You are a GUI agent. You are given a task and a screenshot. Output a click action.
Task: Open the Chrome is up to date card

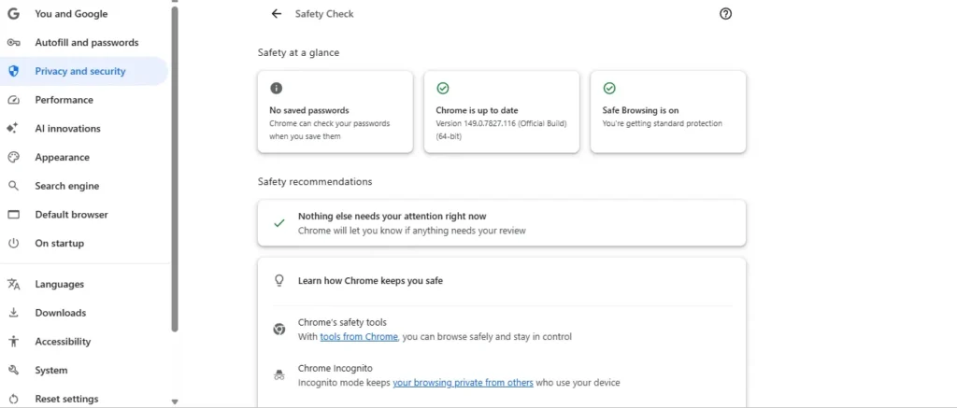pyautogui.click(x=502, y=112)
